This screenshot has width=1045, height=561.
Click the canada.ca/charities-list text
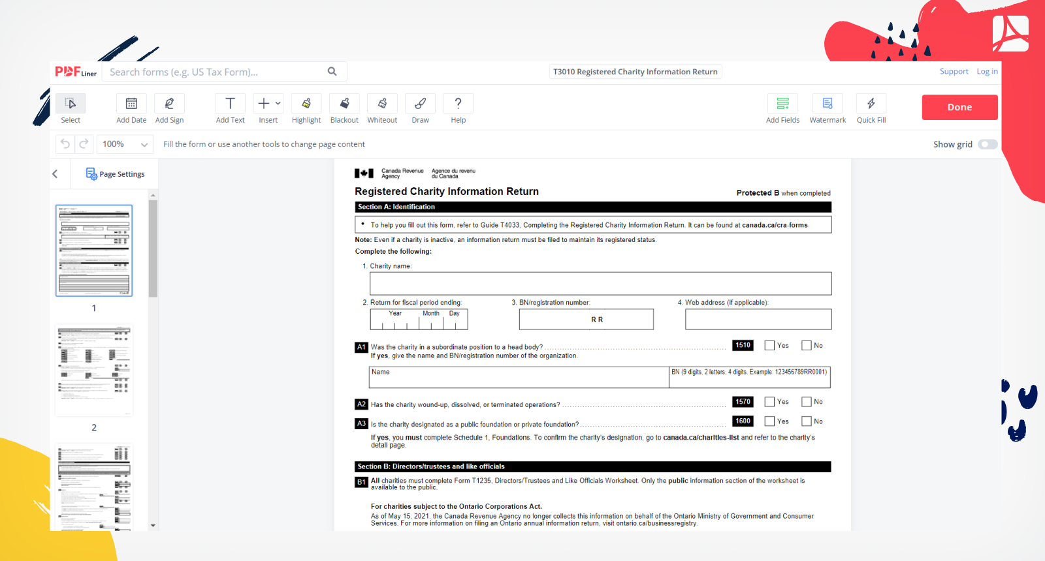(701, 438)
